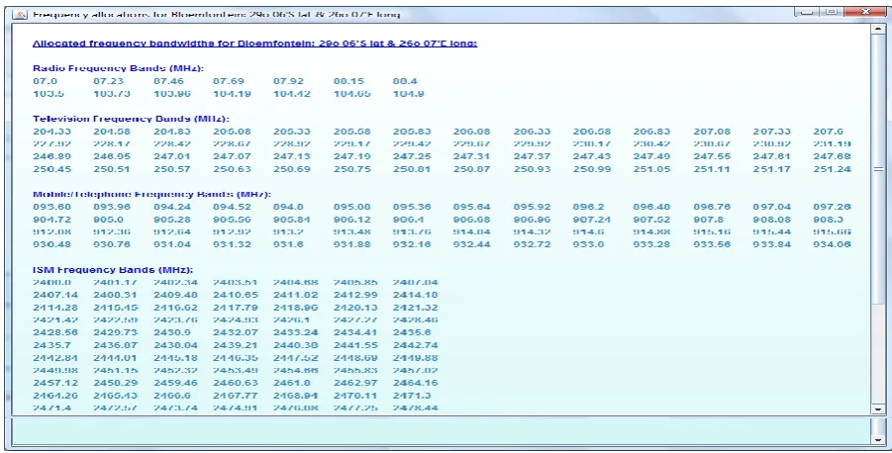Click the 931.04 mobile frequency
The height and width of the screenshot is (453, 892).
tap(172, 244)
